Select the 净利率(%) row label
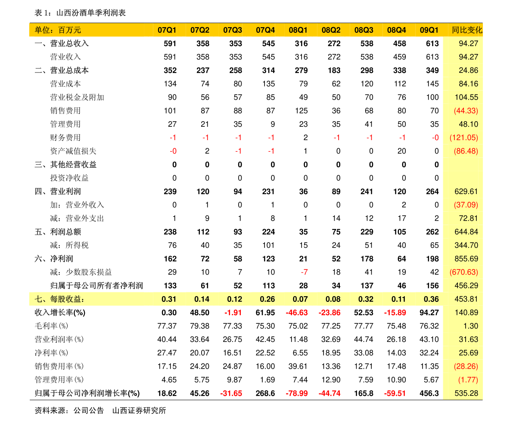Viewport: 513px width, 423px height. (x=51, y=353)
